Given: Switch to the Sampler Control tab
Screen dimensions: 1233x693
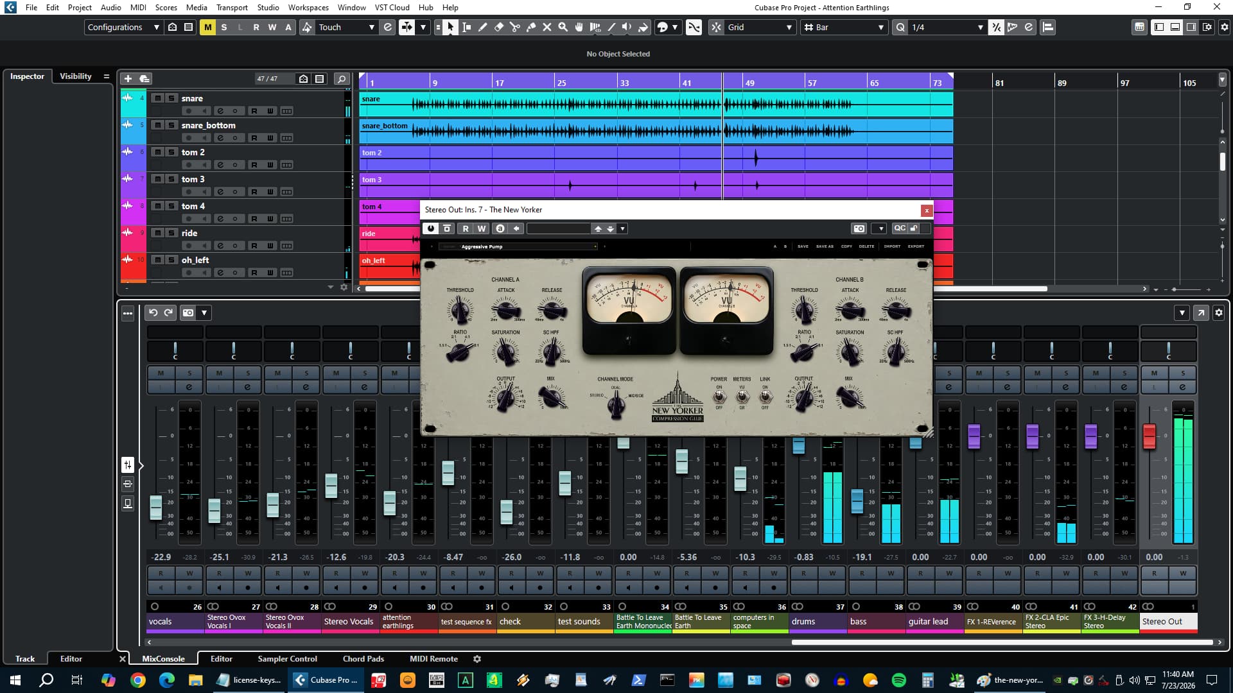Looking at the screenshot, I should tap(287, 658).
